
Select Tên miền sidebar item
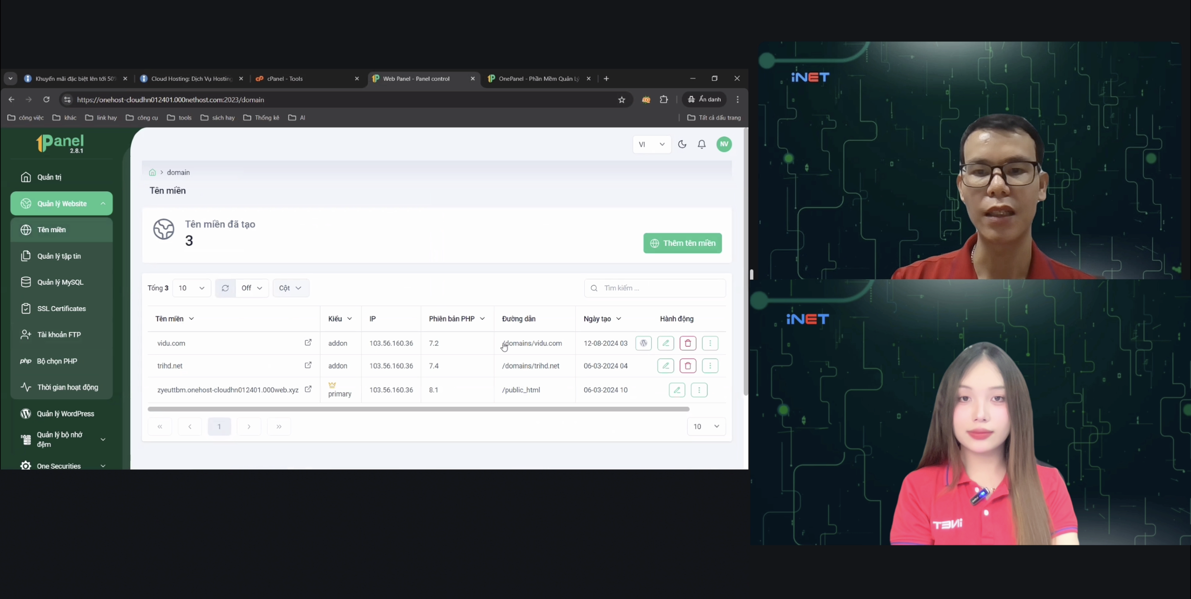[x=62, y=230]
